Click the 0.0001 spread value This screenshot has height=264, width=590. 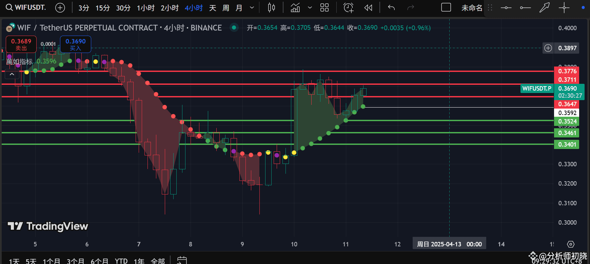[x=48, y=44]
